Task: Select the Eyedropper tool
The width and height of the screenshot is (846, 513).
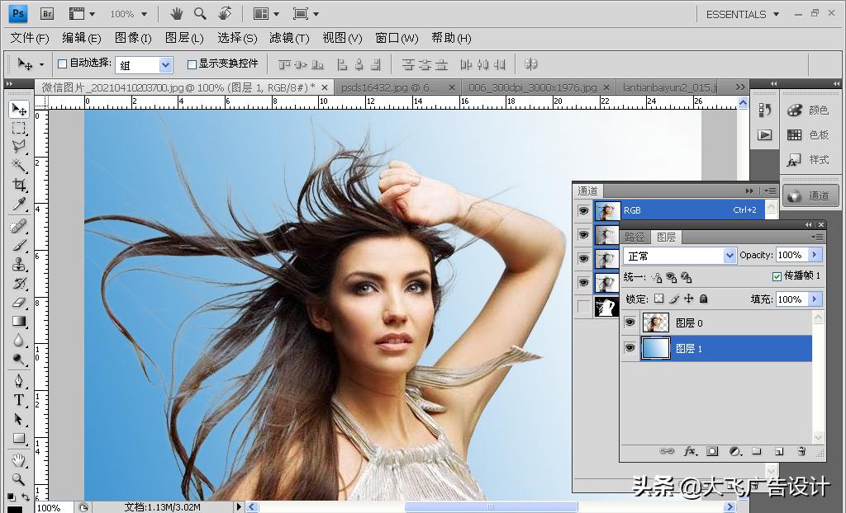Action: (x=19, y=205)
